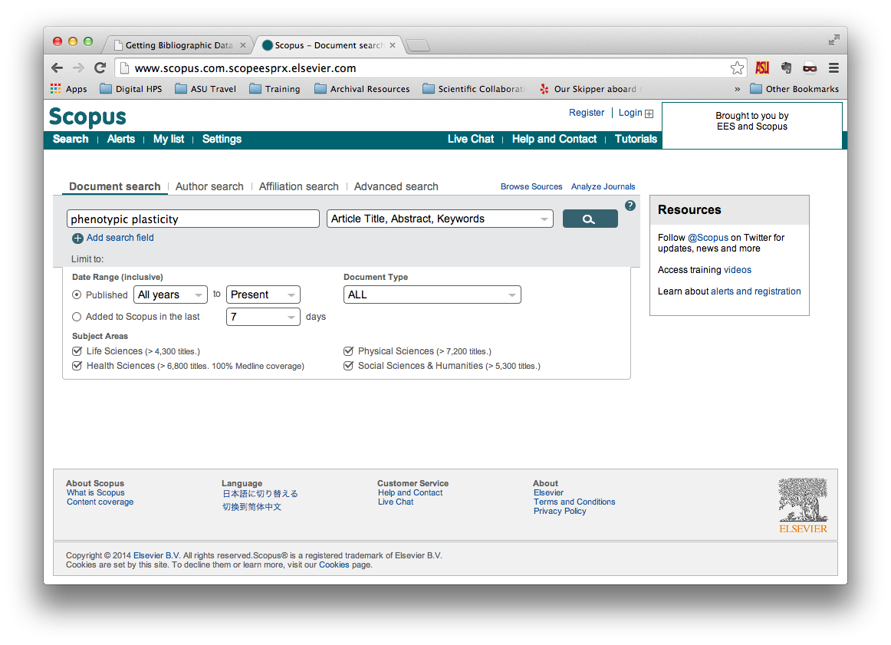This screenshot has width=891, height=645.
Task: Select the Document search tab
Action: point(115,186)
